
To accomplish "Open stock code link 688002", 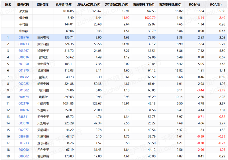I will tap(24, 156).
